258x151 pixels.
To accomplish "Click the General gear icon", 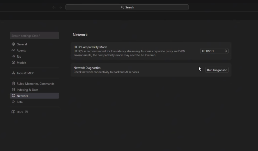I will [x=13, y=44].
